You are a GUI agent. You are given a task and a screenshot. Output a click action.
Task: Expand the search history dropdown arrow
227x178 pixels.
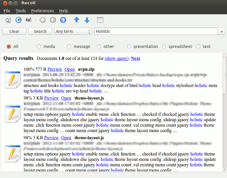221,32
